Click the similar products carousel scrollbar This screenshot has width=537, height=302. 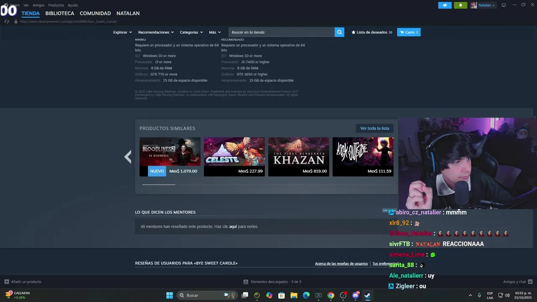point(159,184)
